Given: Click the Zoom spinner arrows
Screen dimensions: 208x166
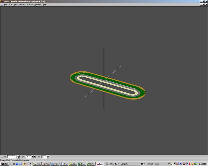Looking at the screenshot, I should (x=18, y=157).
